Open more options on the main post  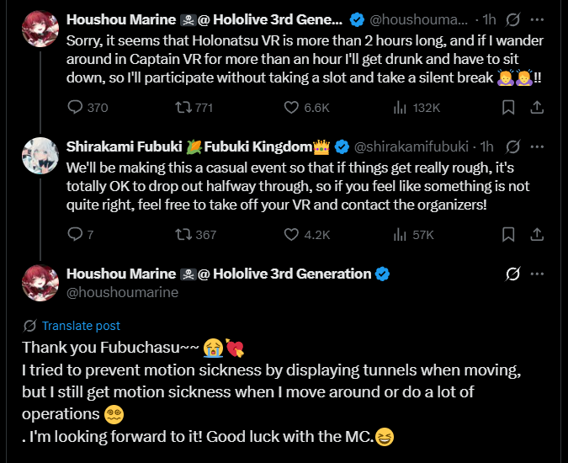[538, 274]
